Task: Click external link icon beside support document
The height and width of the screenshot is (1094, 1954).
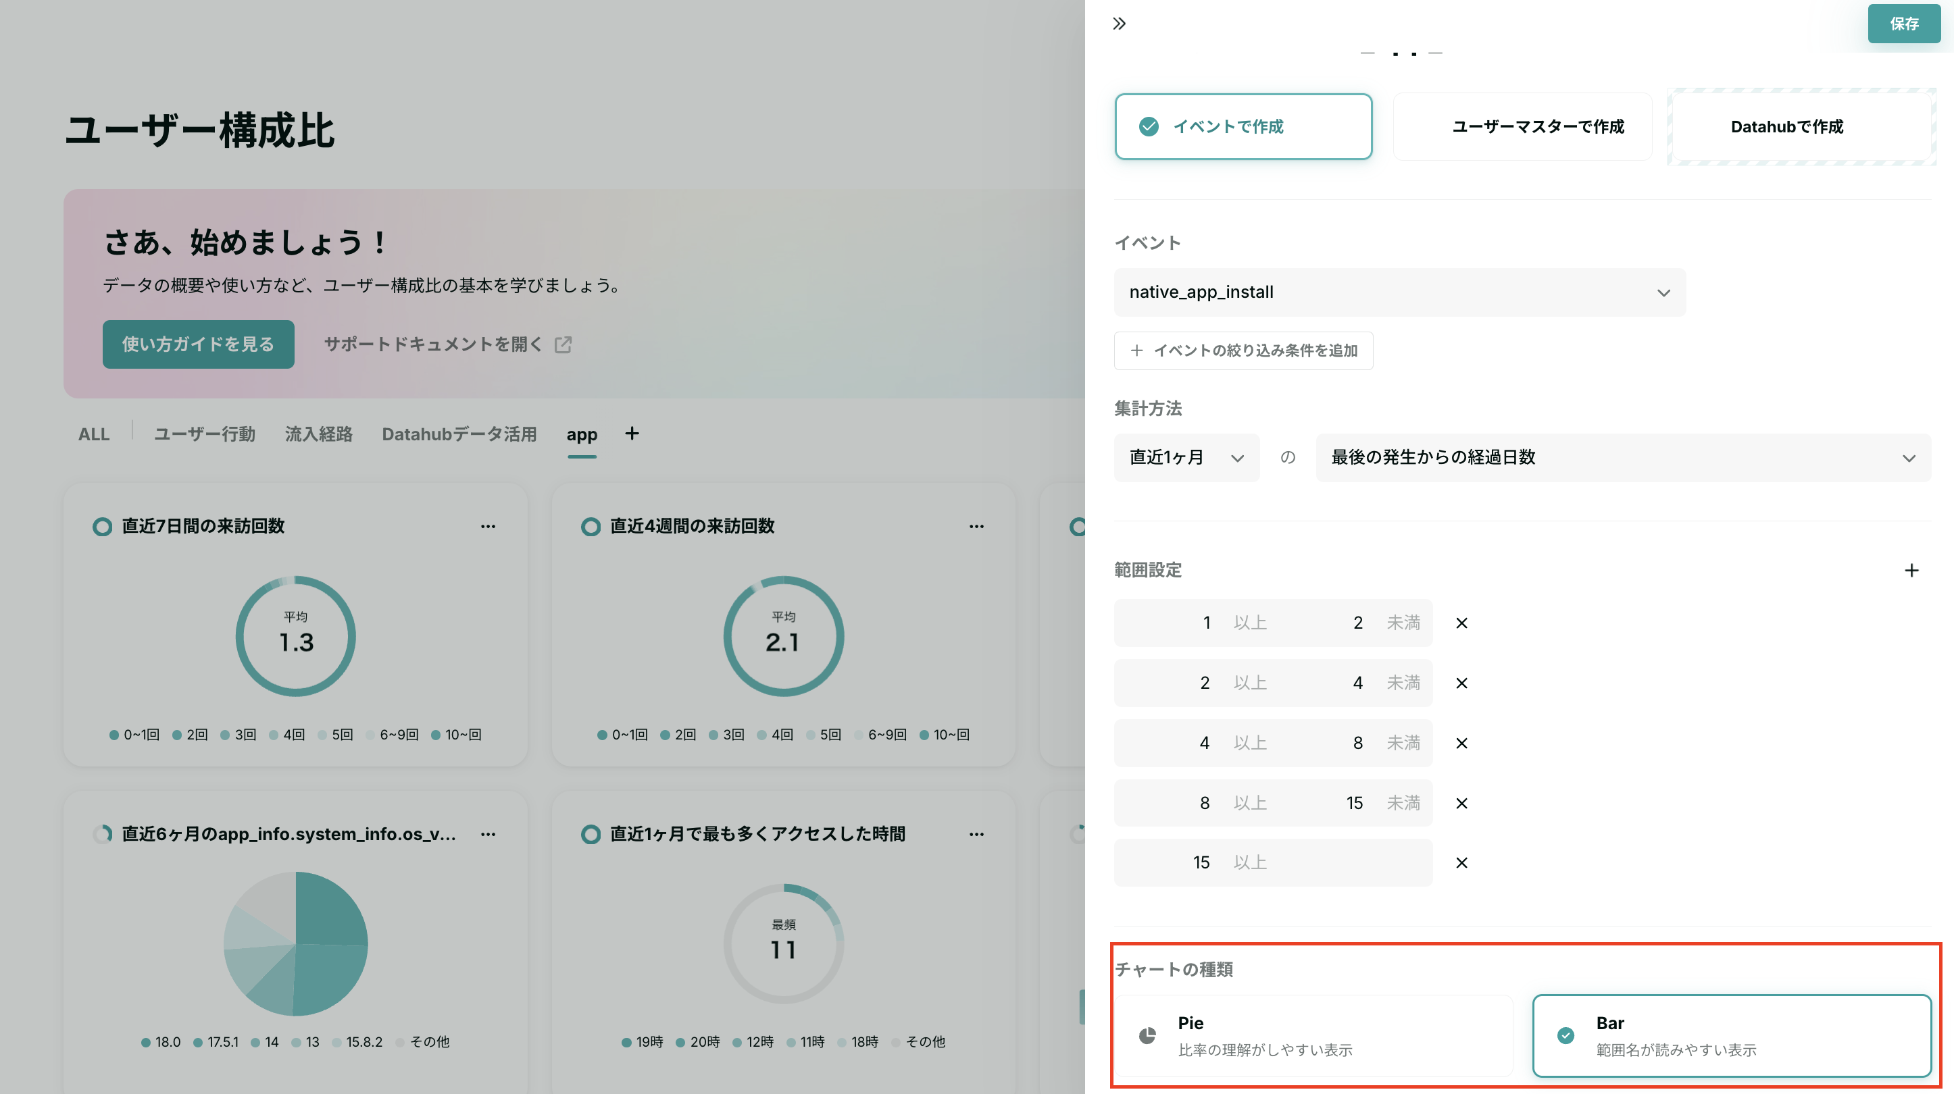Action: [x=563, y=345]
